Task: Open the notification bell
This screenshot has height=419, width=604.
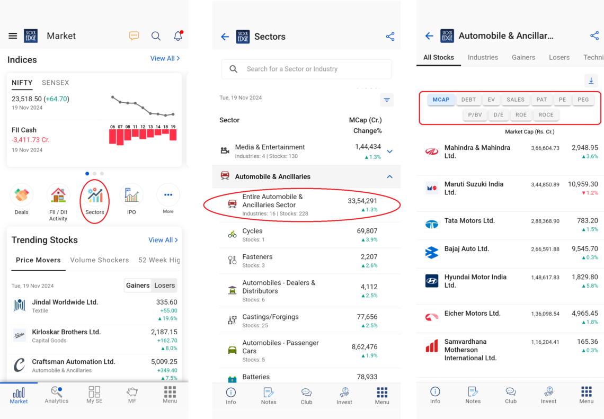Action: point(178,36)
